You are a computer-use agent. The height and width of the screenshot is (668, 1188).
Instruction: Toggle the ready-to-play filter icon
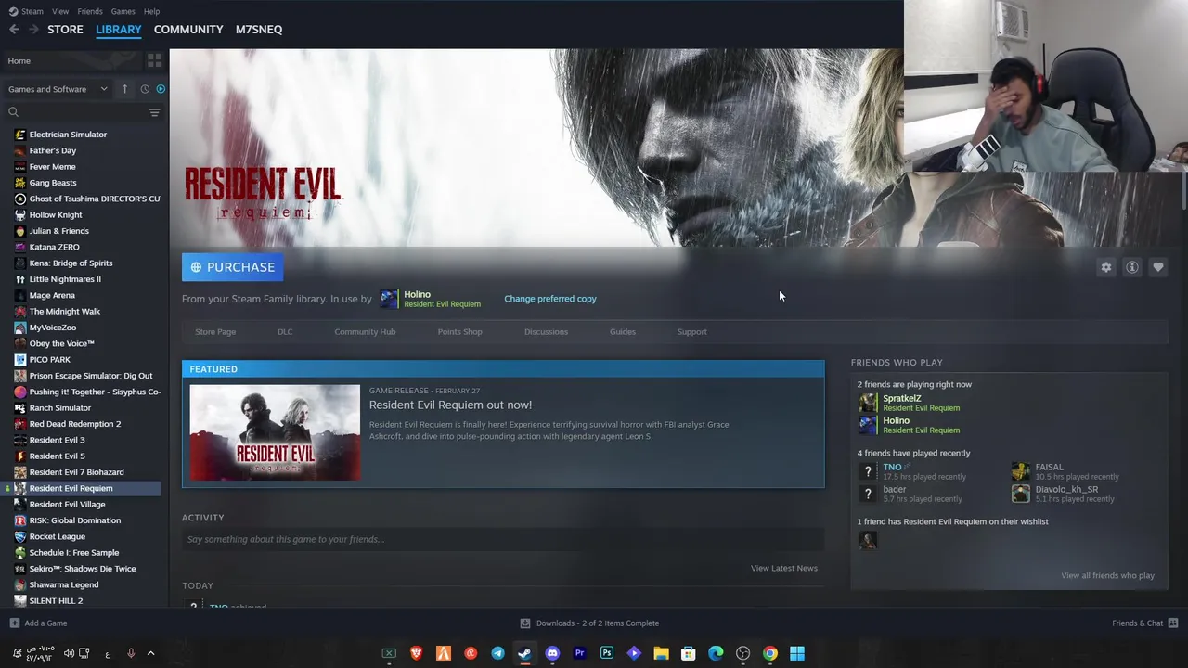click(161, 89)
